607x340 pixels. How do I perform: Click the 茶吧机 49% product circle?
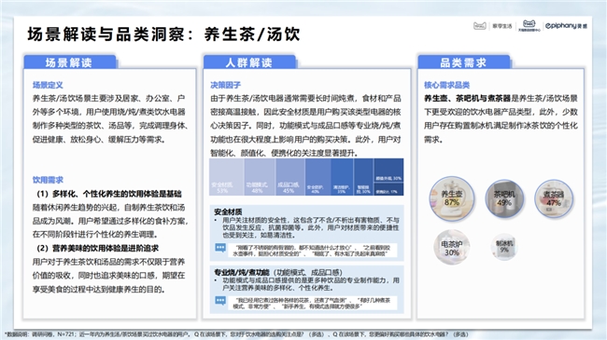(x=504, y=198)
